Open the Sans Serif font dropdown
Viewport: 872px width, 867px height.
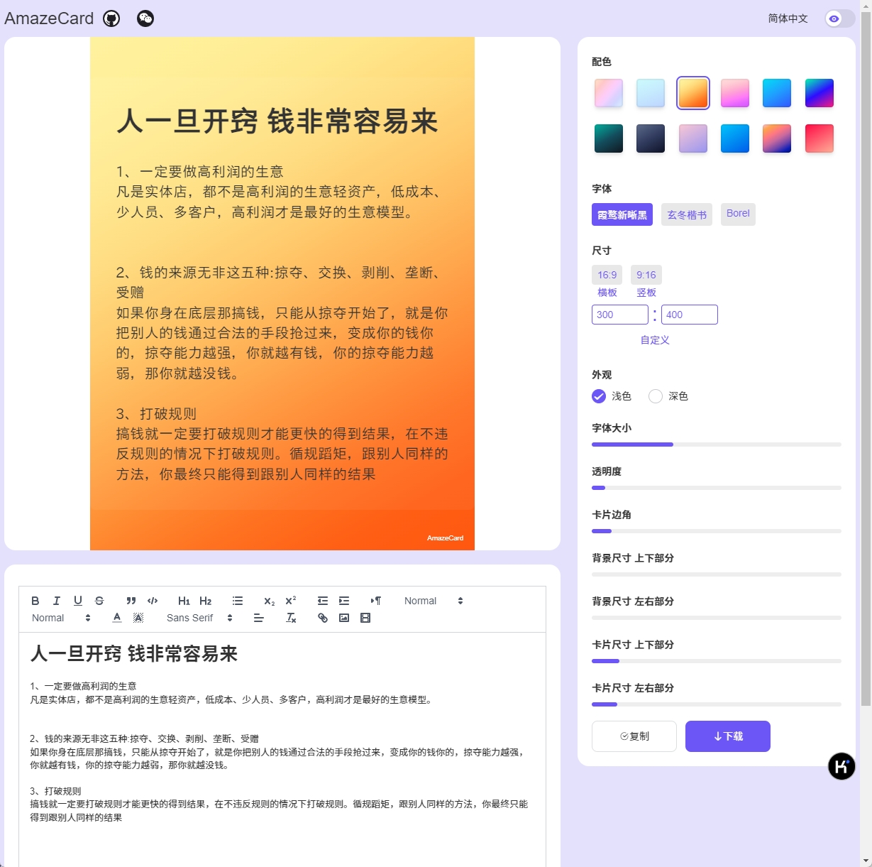click(199, 618)
